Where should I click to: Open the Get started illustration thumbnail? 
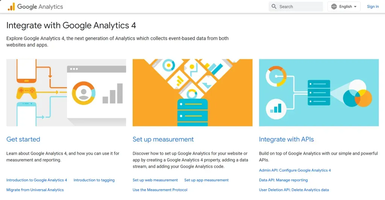pos(66,92)
